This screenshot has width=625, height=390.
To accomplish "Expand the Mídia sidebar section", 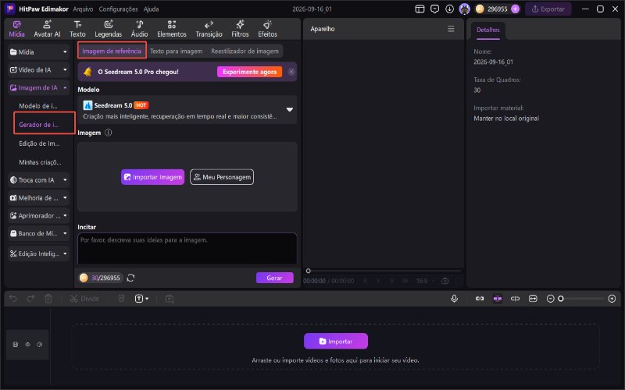I will tap(38, 51).
